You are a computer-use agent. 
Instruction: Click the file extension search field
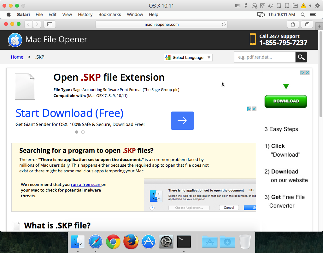point(264,57)
